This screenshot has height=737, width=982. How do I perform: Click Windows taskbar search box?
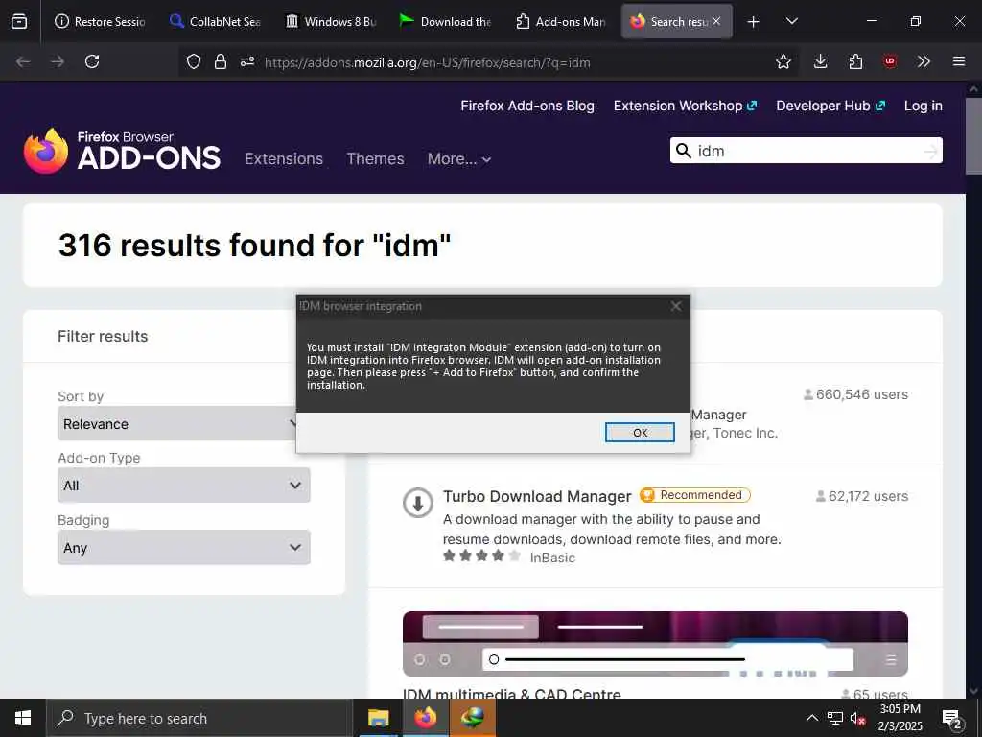tap(199, 718)
